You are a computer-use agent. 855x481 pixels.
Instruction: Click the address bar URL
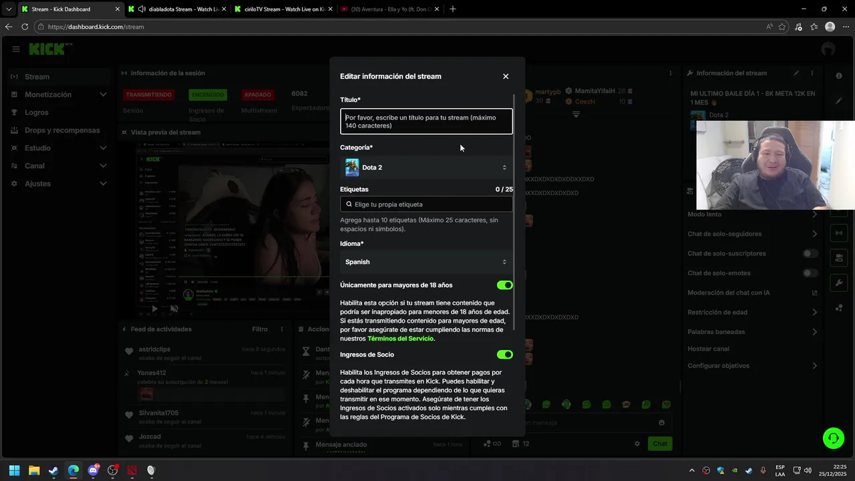tap(96, 27)
